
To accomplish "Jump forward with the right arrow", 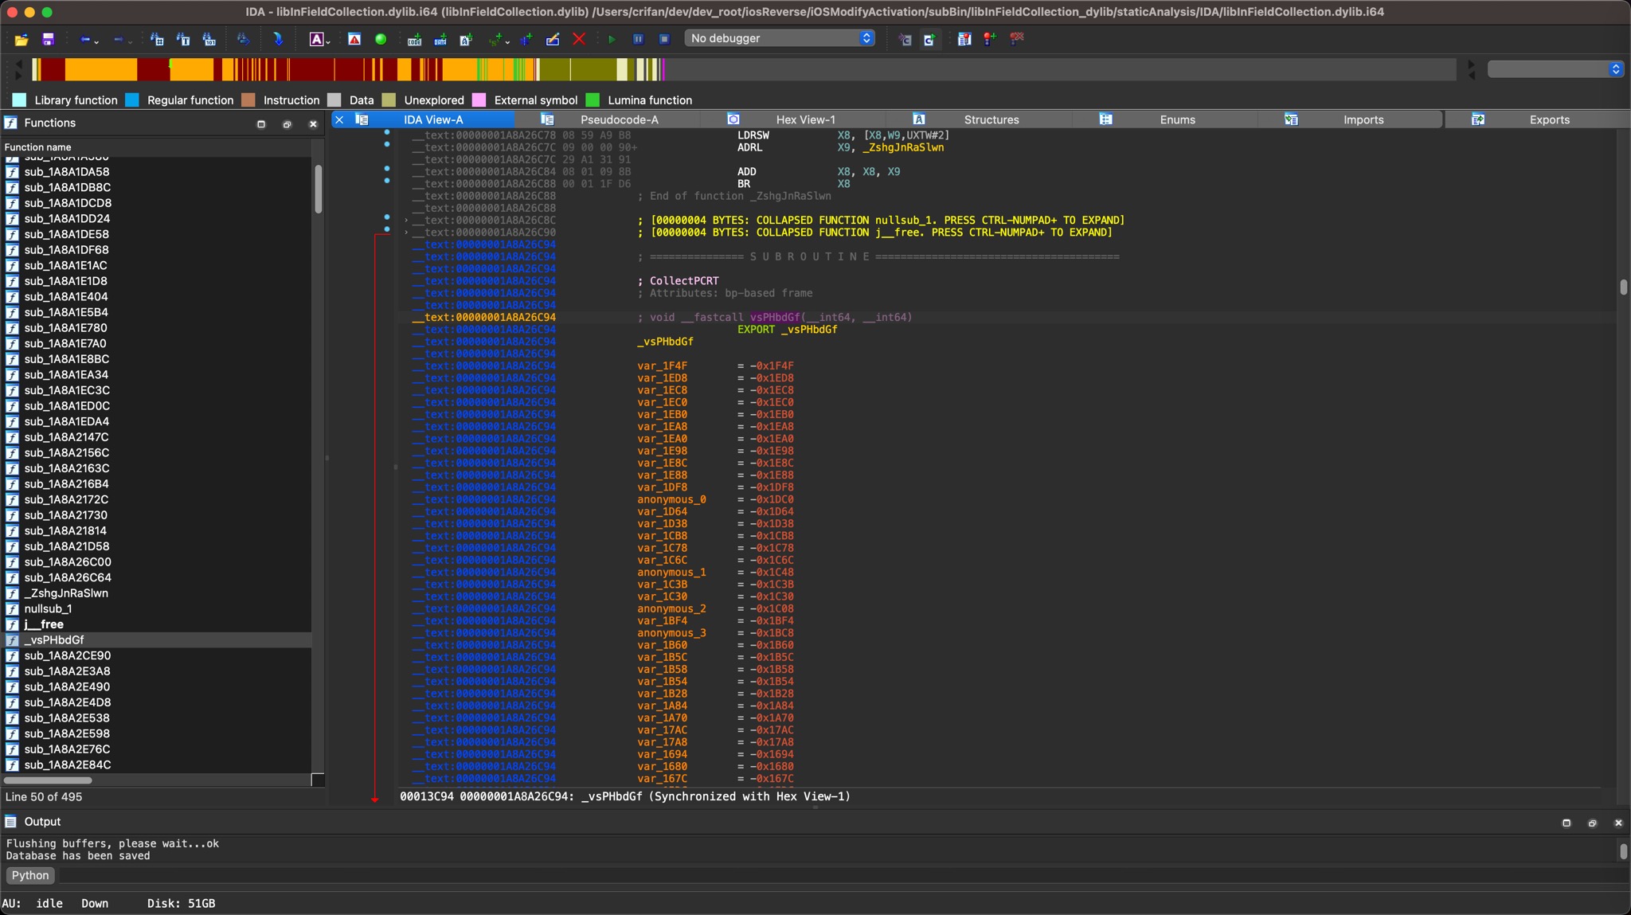I will point(118,39).
